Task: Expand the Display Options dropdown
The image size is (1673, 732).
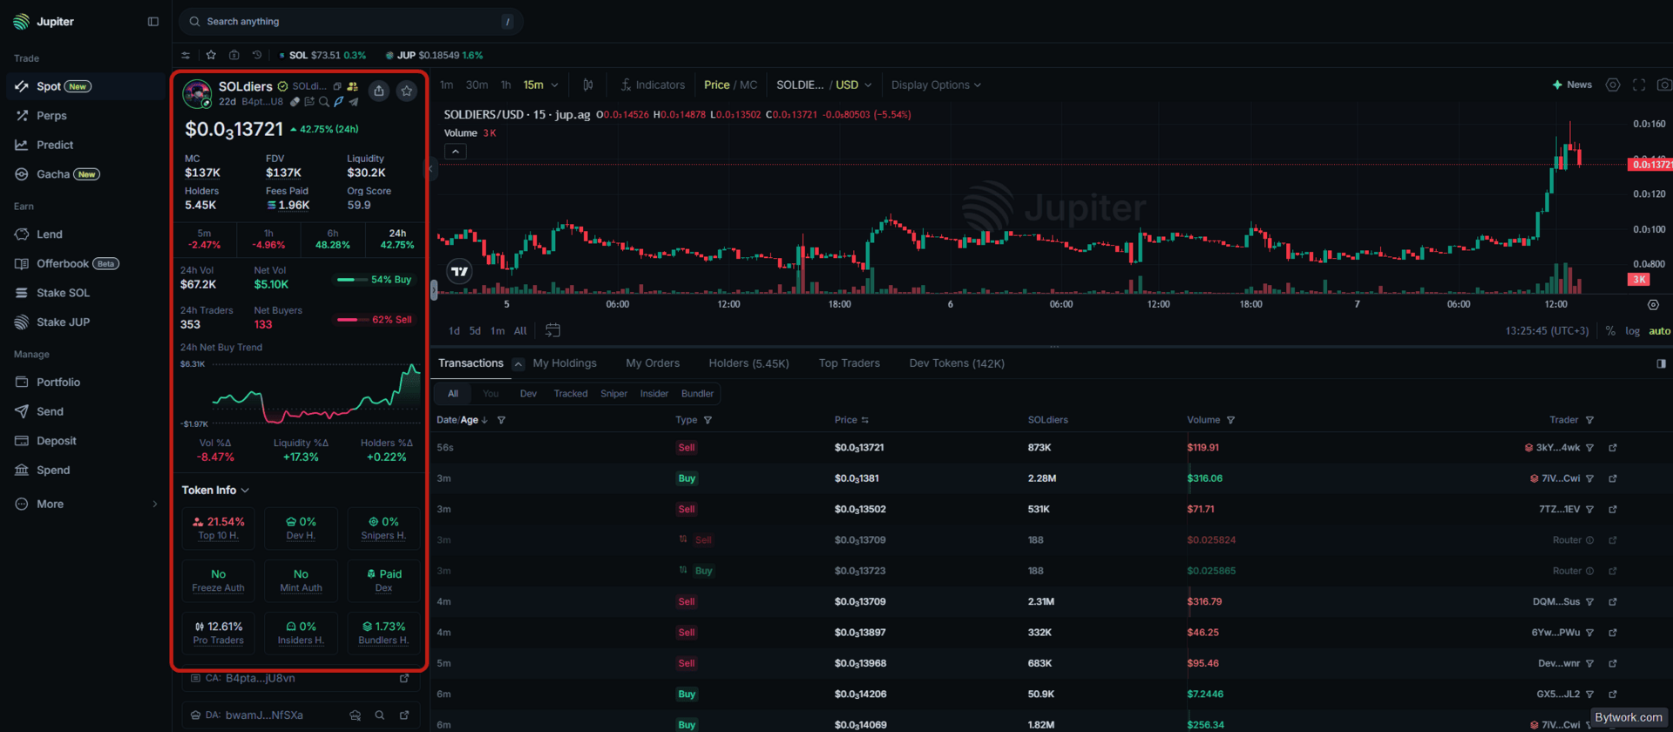Action: pos(936,85)
